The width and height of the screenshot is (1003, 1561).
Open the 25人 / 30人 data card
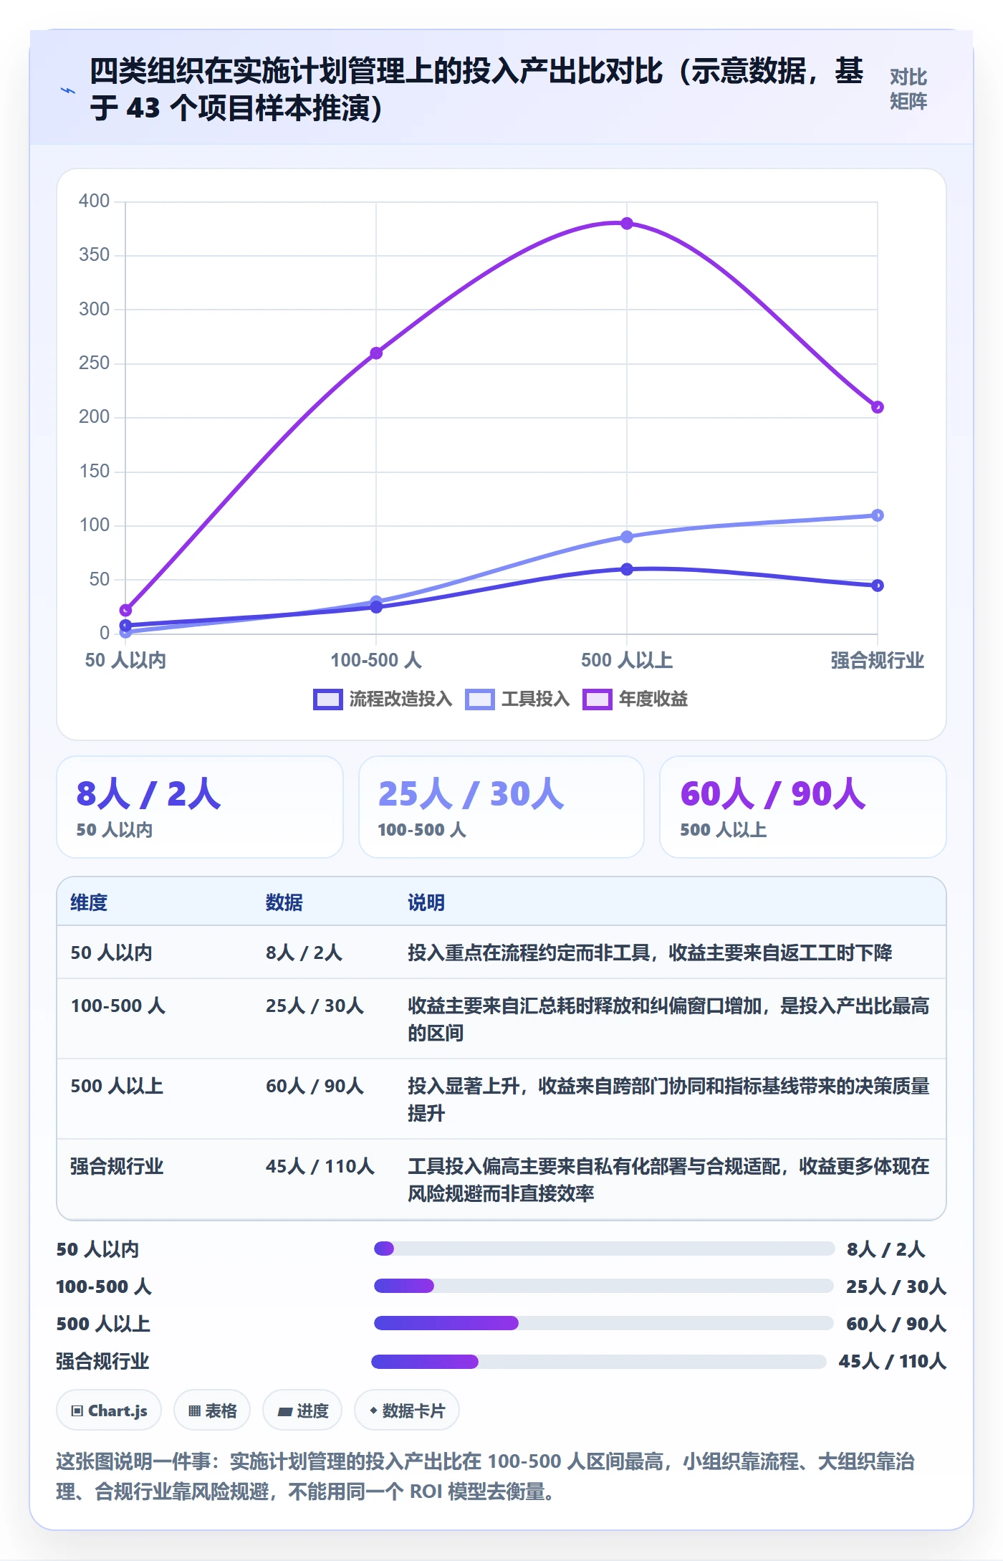pos(501,807)
